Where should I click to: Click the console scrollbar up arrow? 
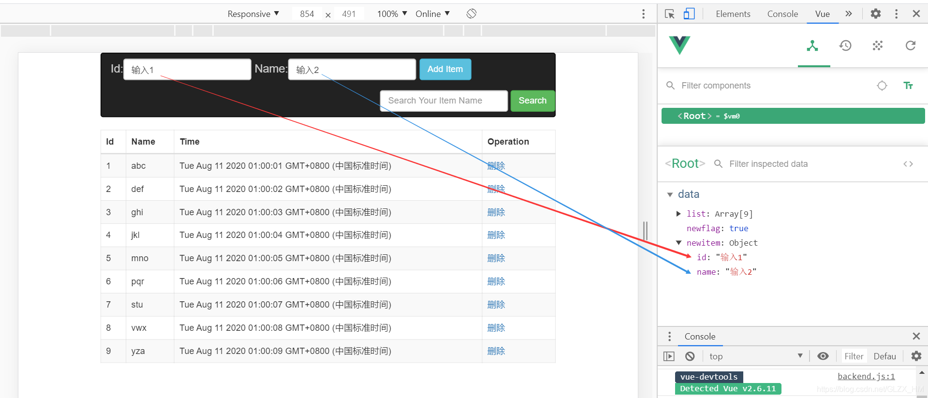[922, 372]
